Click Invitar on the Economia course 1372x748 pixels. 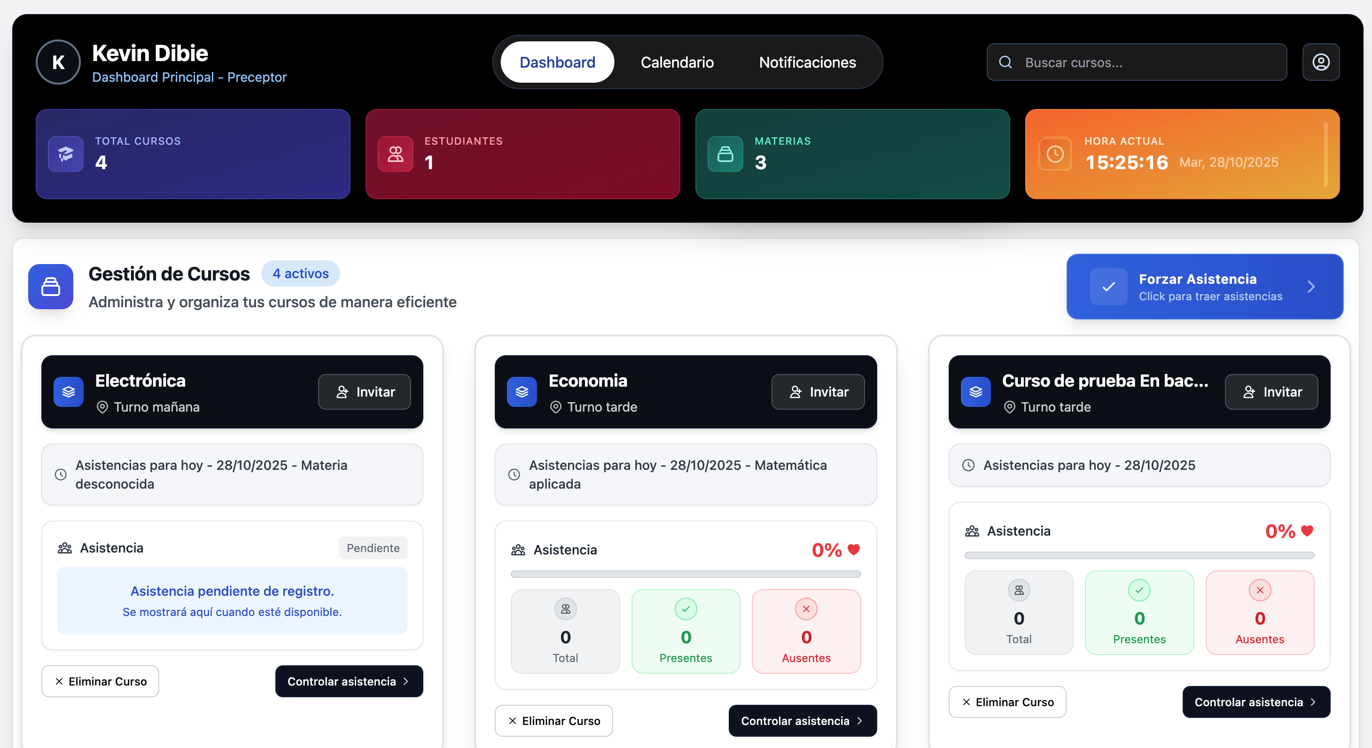pyautogui.click(x=818, y=391)
